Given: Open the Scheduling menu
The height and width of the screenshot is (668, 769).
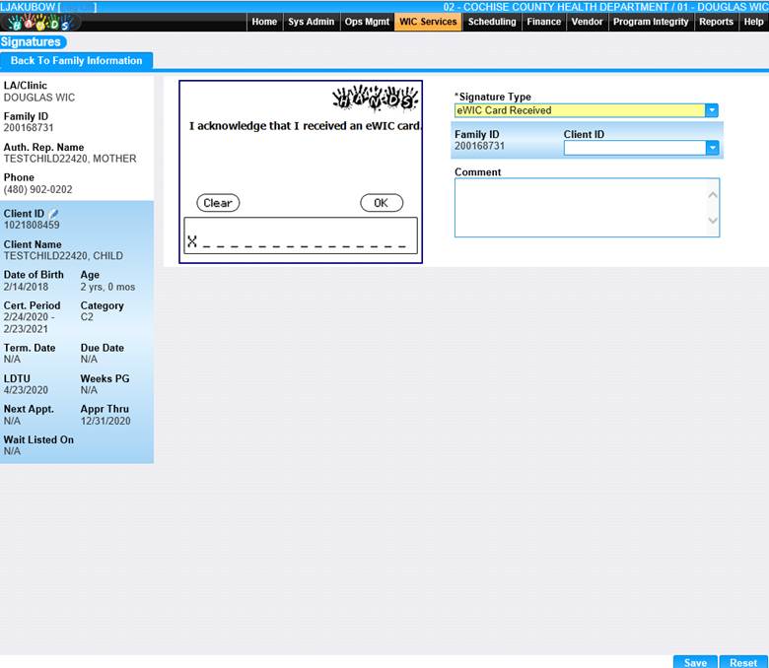Looking at the screenshot, I should (492, 22).
